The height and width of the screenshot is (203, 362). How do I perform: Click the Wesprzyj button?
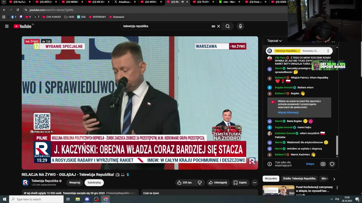[x=75, y=183]
